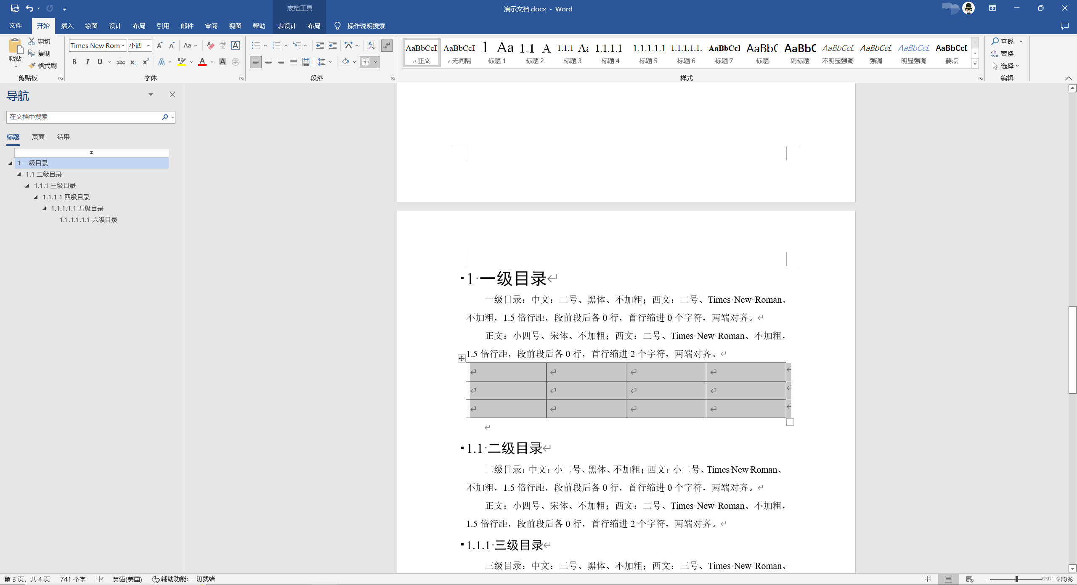Open the font name dropdown
The image size is (1077, 585).
pos(123,45)
